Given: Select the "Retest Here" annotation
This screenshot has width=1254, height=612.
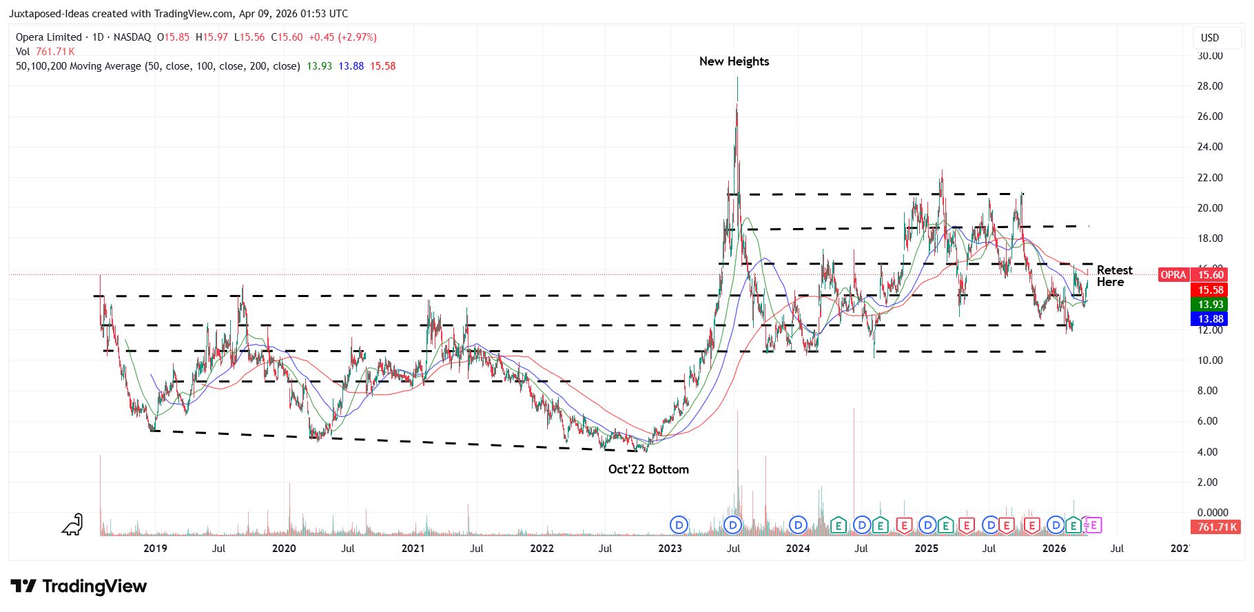Looking at the screenshot, I should point(1114,276).
